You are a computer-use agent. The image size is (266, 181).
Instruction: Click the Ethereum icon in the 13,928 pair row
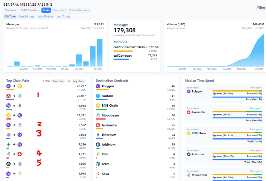[x=20, y=106]
